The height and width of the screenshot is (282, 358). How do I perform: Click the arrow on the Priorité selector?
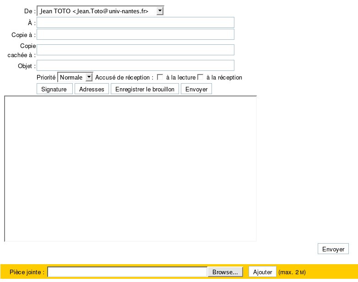89,78
